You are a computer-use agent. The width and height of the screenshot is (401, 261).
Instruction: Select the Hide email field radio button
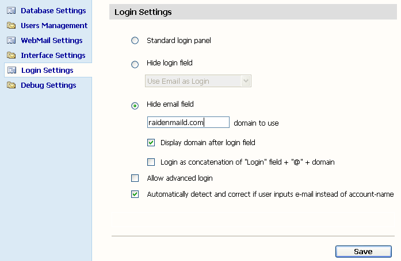(135, 106)
